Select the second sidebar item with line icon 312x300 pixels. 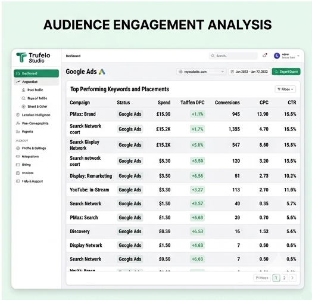pyautogui.click(x=36, y=82)
